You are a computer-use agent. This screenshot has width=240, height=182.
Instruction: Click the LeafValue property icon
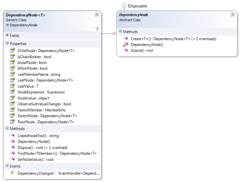pyautogui.click(x=12, y=86)
